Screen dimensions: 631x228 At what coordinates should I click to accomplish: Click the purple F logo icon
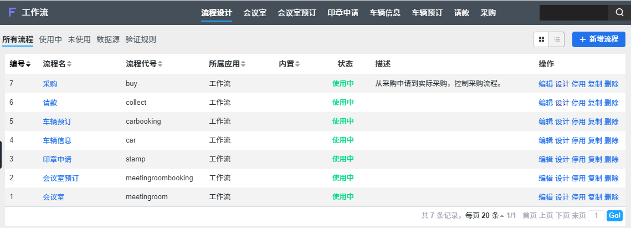pyautogui.click(x=12, y=13)
